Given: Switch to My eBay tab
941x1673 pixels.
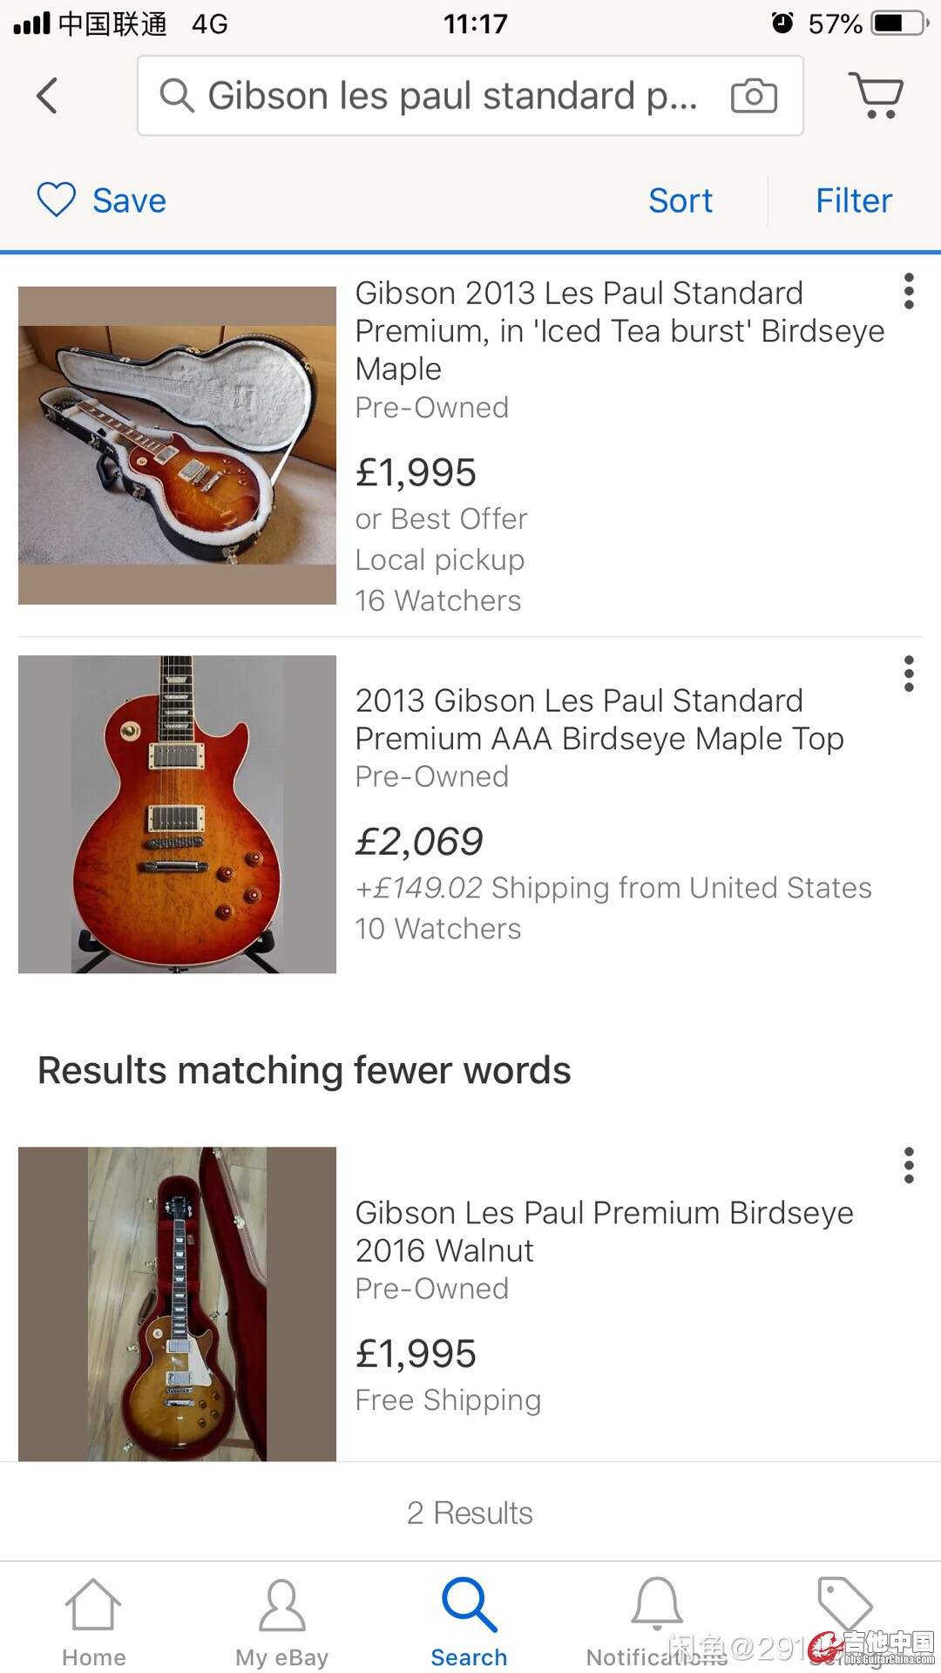Looking at the screenshot, I should pyautogui.click(x=281, y=1622).
